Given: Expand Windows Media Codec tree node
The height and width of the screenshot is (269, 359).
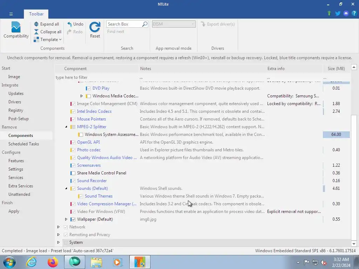Looking at the screenshot, I should 81,96.
